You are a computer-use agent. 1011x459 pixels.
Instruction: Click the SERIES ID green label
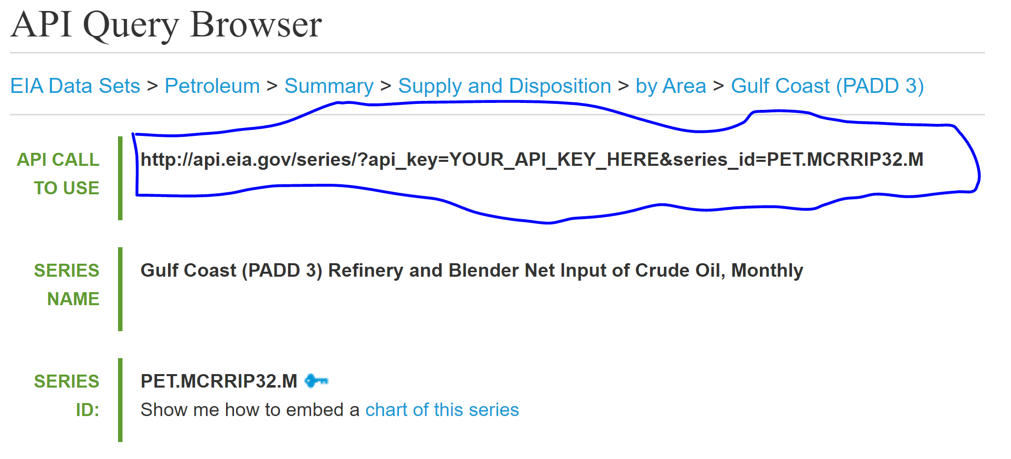[x=66, y=395]
